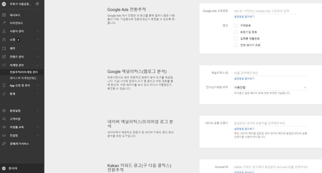Focus the 네이버 공통 인증키 input field

[x=271, y=123]
